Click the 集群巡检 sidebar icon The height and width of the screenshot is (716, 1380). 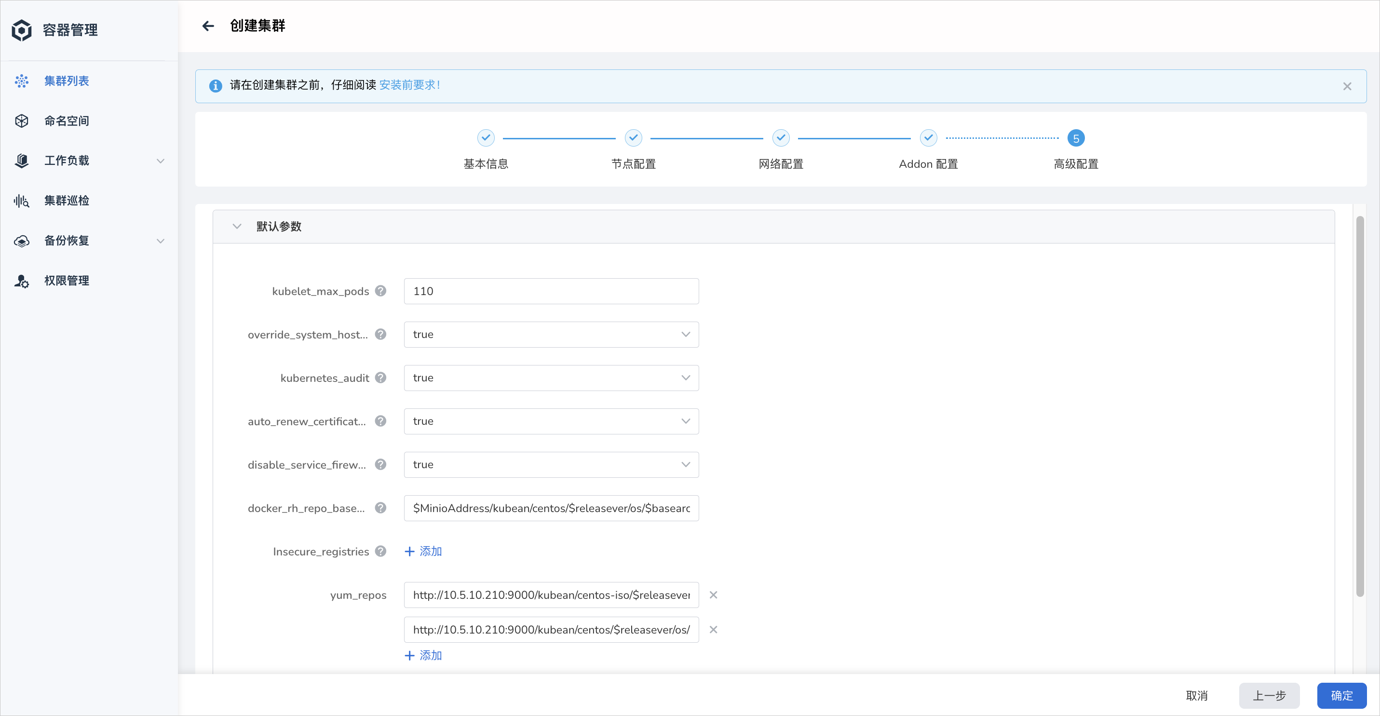(x=22, y=201)
